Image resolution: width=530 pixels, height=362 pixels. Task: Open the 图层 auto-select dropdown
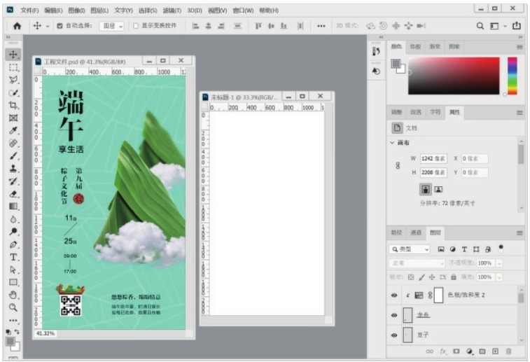click(x=111, y=26)
